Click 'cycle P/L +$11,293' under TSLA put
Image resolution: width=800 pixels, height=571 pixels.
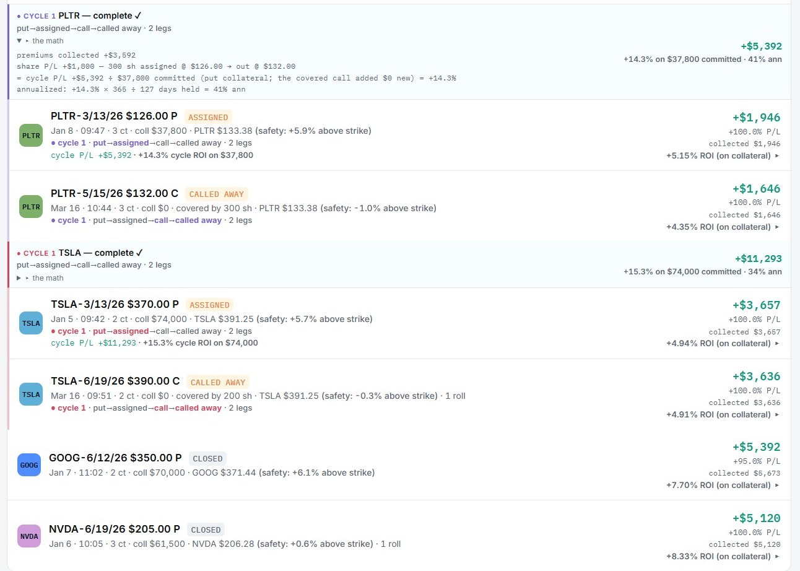coord(93,343)
